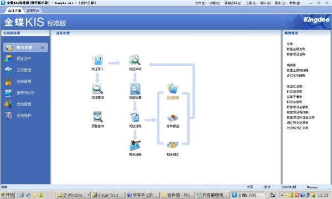Open the 预警查询 alert query icon

click(x=97, y=117)
